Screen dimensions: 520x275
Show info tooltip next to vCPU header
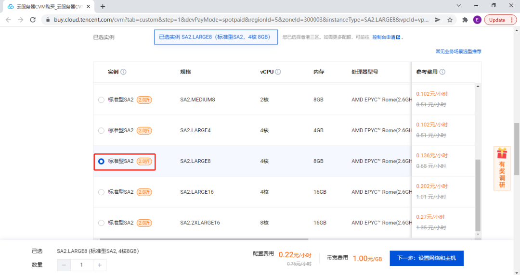pyautogui.click(x=278, y=72)
